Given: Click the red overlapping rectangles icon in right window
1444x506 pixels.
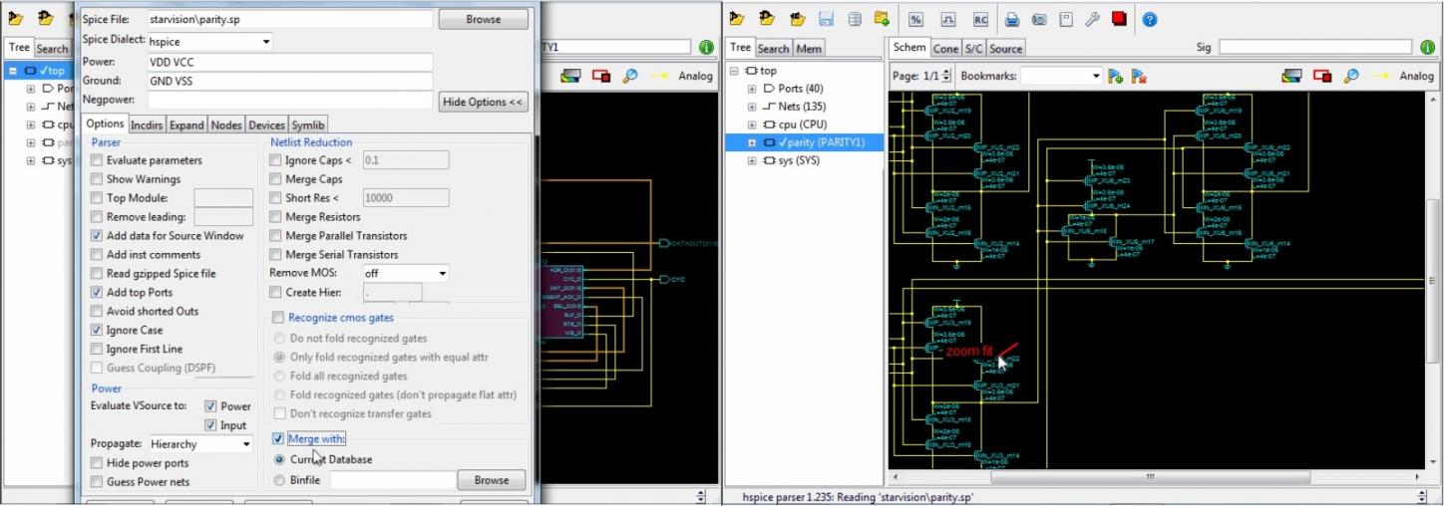Looking at the screenshot, I should 1322,76.
